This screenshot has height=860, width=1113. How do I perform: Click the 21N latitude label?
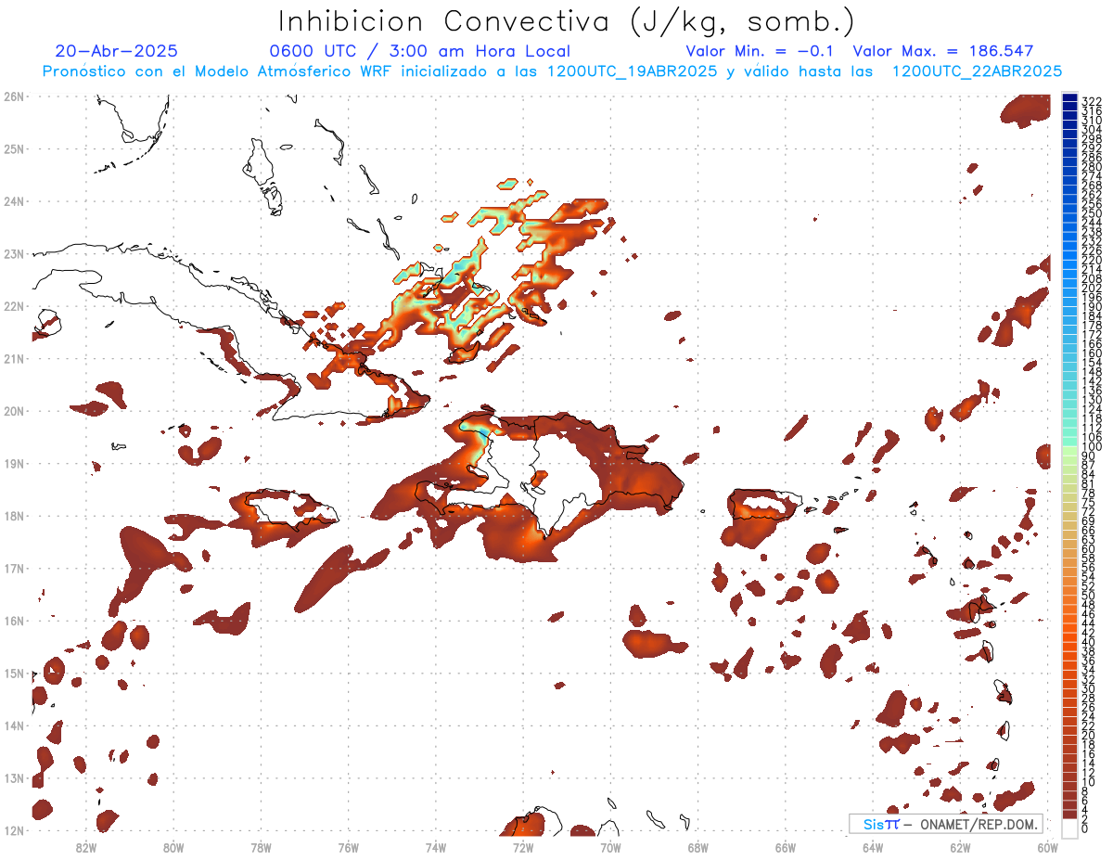14,358
